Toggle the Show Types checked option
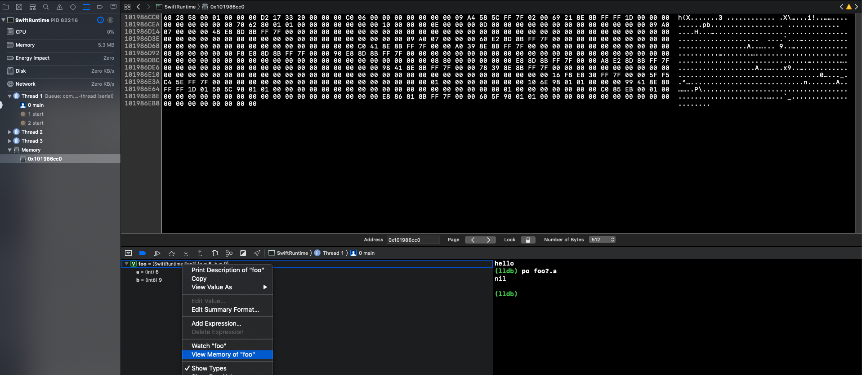 [x=209, y=368]
